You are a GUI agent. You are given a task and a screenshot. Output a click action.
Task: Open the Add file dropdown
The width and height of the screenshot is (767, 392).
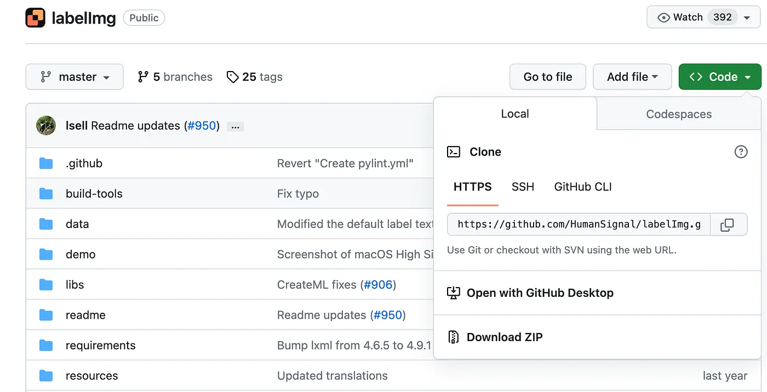632,77
